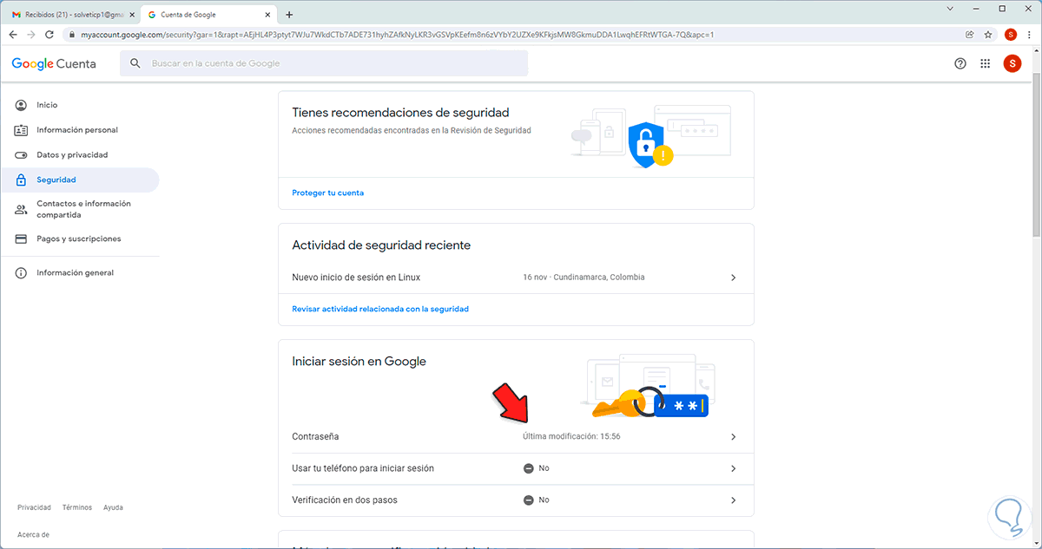Click the Verificación en dos pasos label
The width and height of the screenshot is (1042, 549).
pyautogui.click(x=345, y=500)
